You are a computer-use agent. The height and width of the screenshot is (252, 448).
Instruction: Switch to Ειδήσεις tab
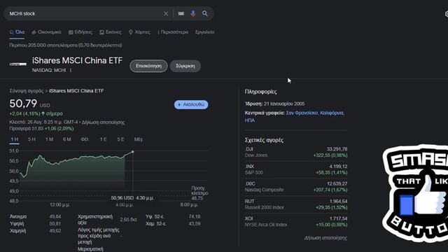[80, 32]
